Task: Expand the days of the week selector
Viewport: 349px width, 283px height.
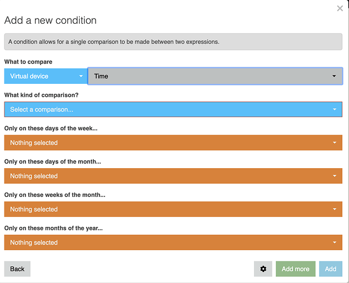Action: pos(173,143)
